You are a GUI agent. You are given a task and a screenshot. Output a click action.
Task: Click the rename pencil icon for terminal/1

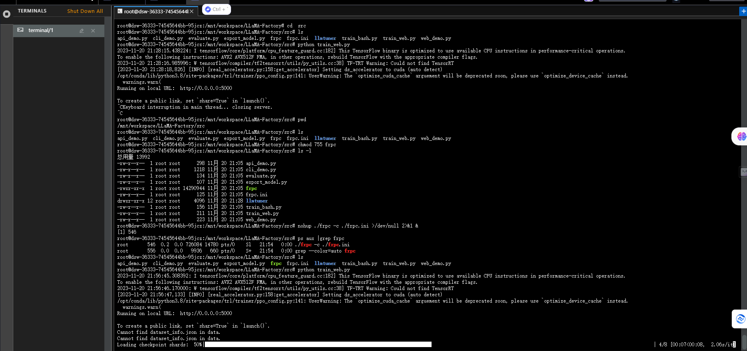(82, 30)
